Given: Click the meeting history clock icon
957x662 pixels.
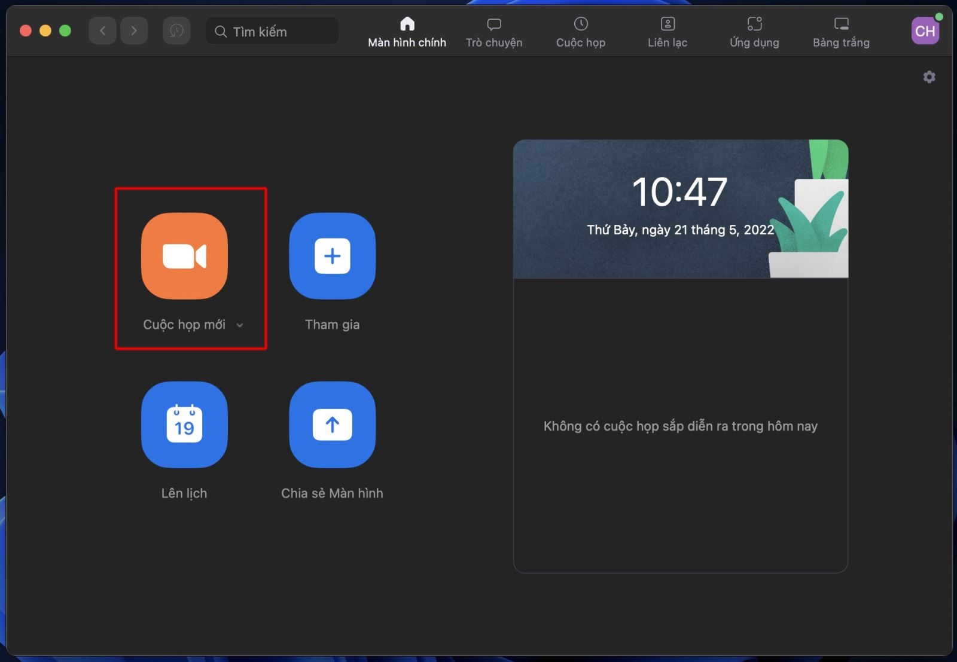Looking at the screenshot, I should pyautogui.click(x=176, y=30).
